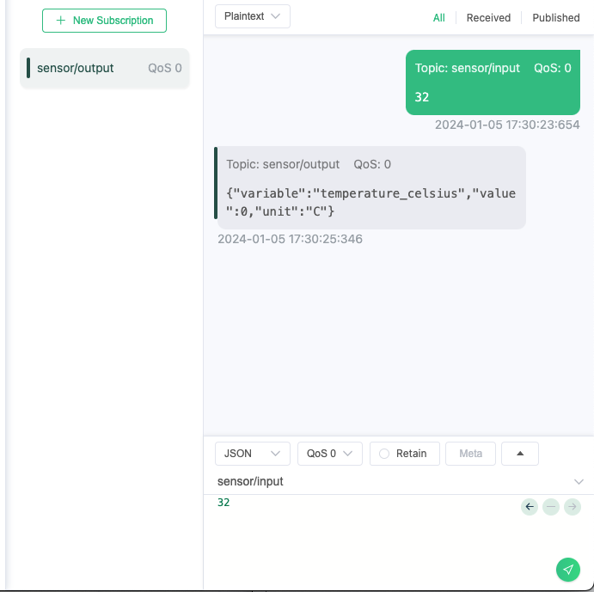Switch to Received messages filter
Screen dimensions: 594x592
coord(488,18)
